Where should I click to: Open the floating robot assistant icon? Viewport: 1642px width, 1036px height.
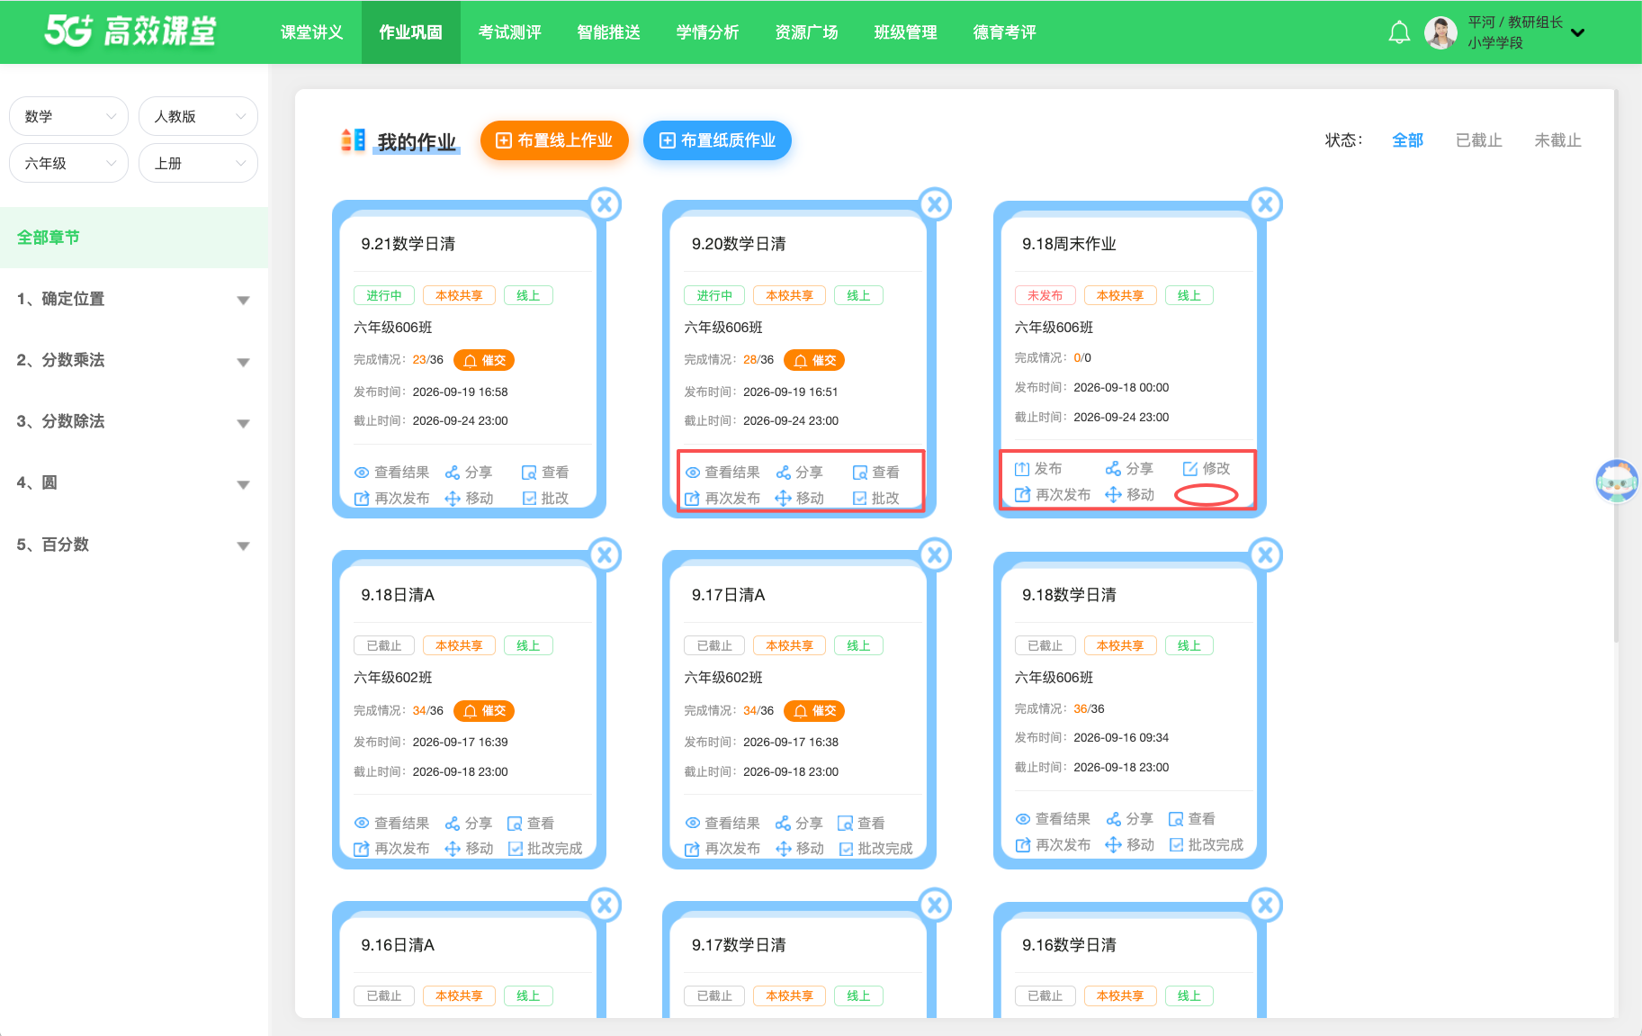(x=1617, y=481)
